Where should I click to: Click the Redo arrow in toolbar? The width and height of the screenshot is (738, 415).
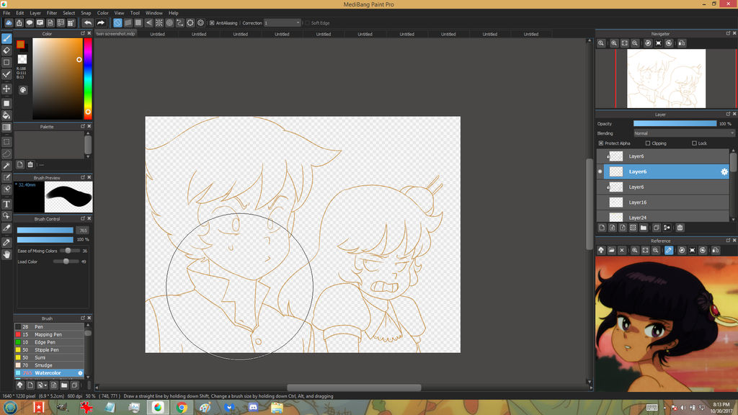100,23
